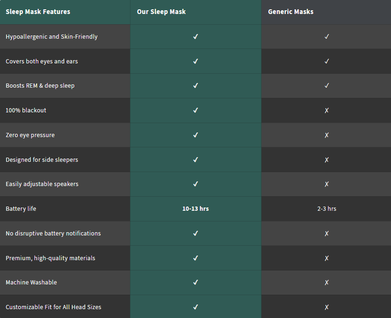Image resolution: width=391 pixels, height=318 pixels.
Task: Click the Zero eye pressure feature label
Action: coord(30,135)
